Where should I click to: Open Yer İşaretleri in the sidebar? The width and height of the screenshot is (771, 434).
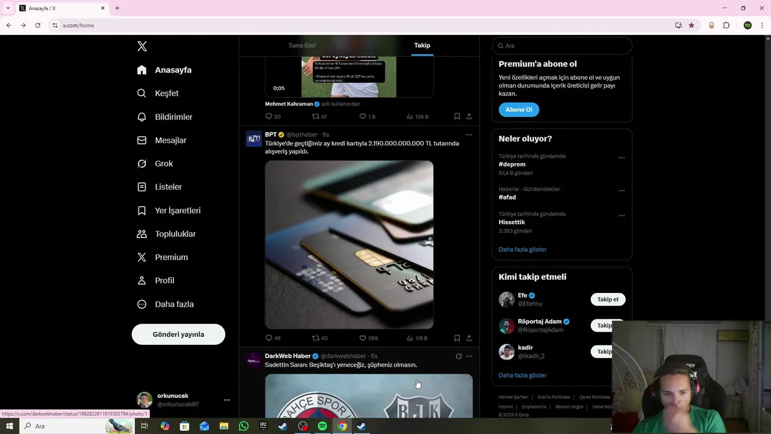tap(169, 210)
